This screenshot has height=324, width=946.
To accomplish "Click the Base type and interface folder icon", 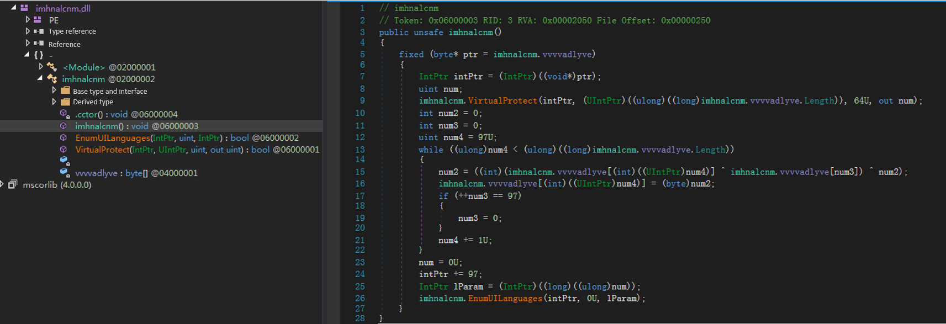I will pyautogui.click(x=65, y=91).
